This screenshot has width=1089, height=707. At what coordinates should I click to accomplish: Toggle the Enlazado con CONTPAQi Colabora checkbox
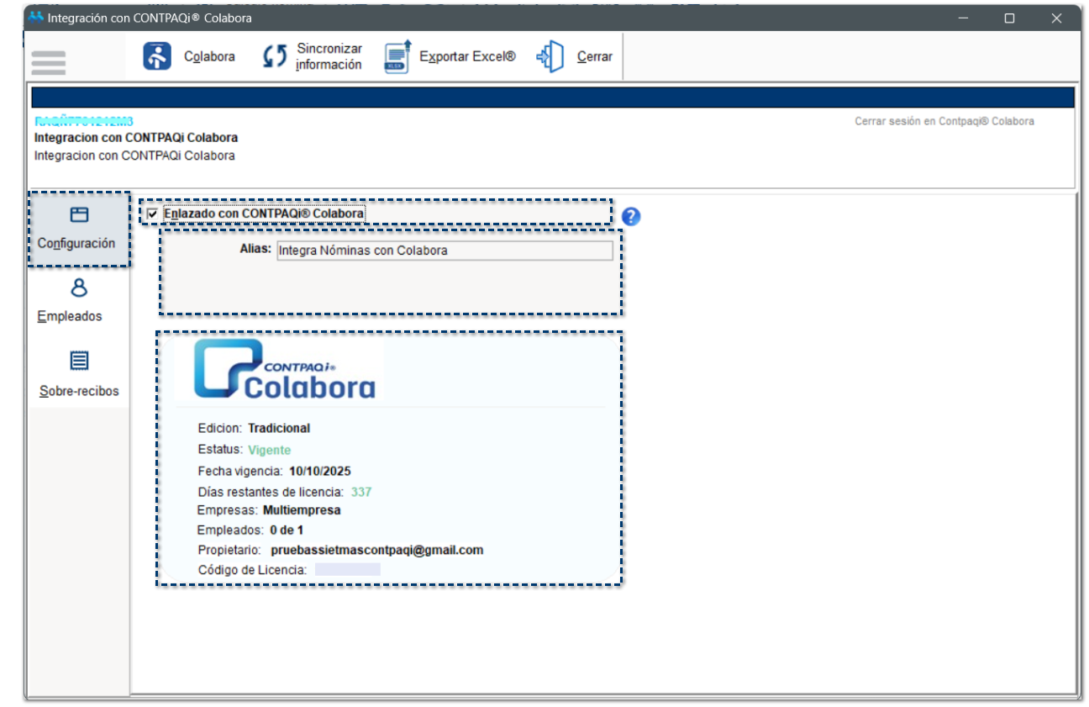(x=152, y=214)
